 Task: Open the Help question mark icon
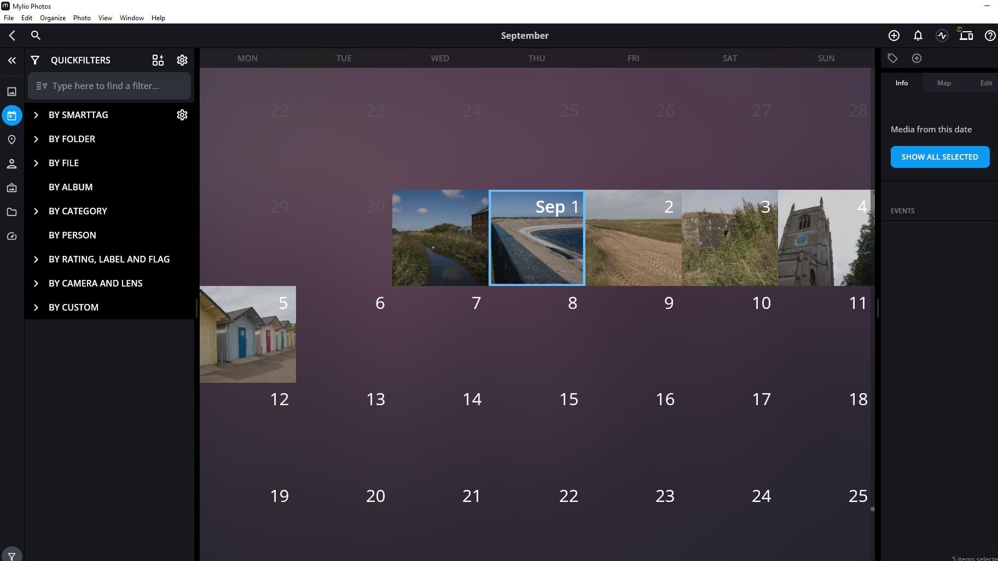click(990, 36)
